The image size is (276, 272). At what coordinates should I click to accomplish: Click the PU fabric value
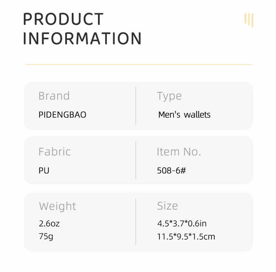[44, 171]
